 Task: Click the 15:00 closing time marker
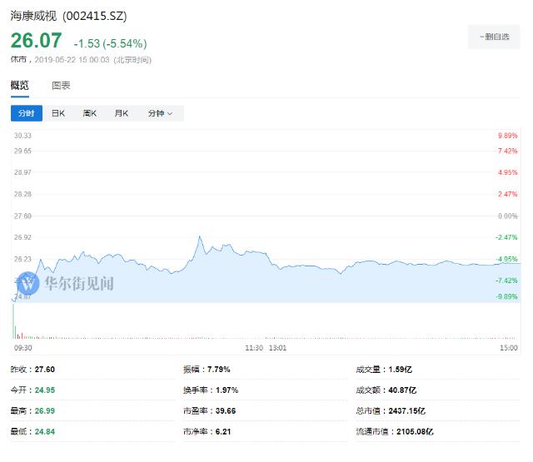coord(508,348)
